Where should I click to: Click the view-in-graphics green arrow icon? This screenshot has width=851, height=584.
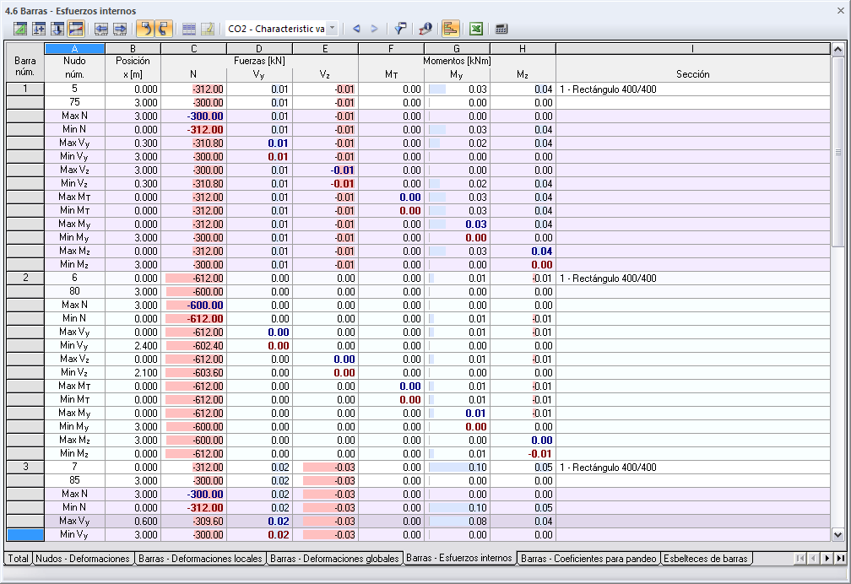[x=19, y=28]
